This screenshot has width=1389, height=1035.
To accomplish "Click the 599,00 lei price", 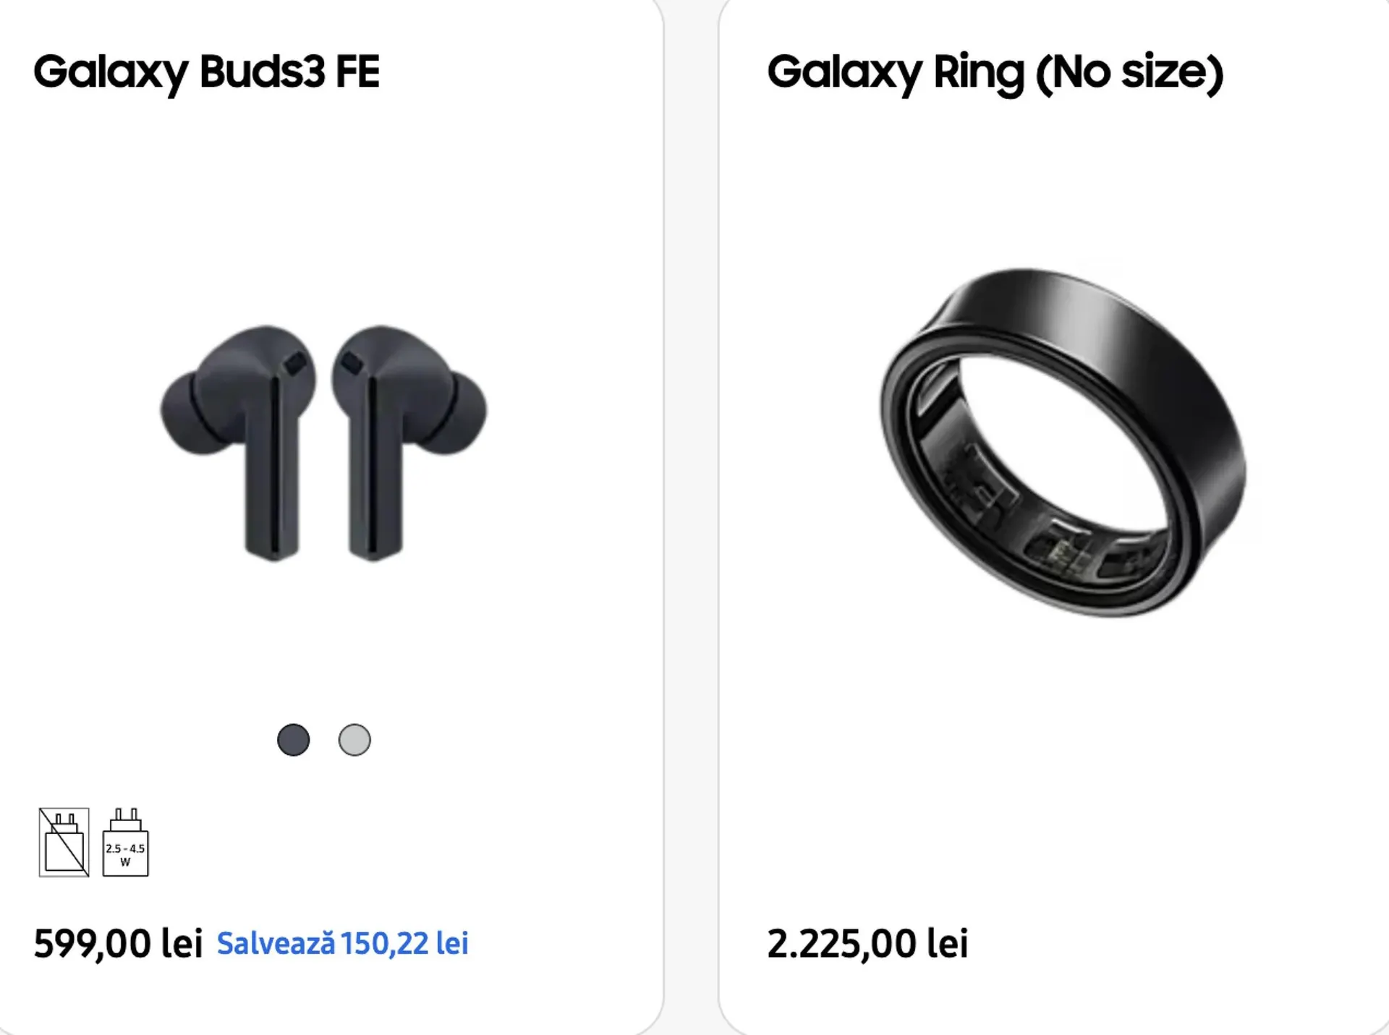I will tap(118, 944).
